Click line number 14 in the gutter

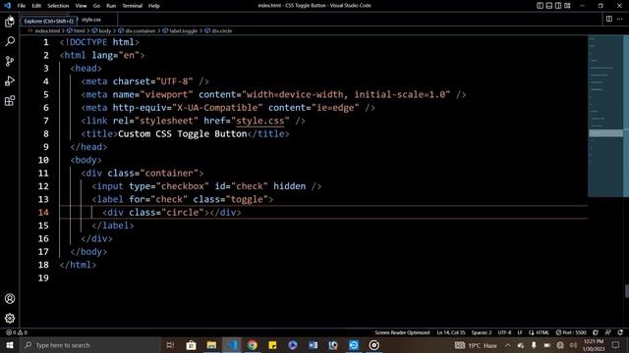click(43, 212)
